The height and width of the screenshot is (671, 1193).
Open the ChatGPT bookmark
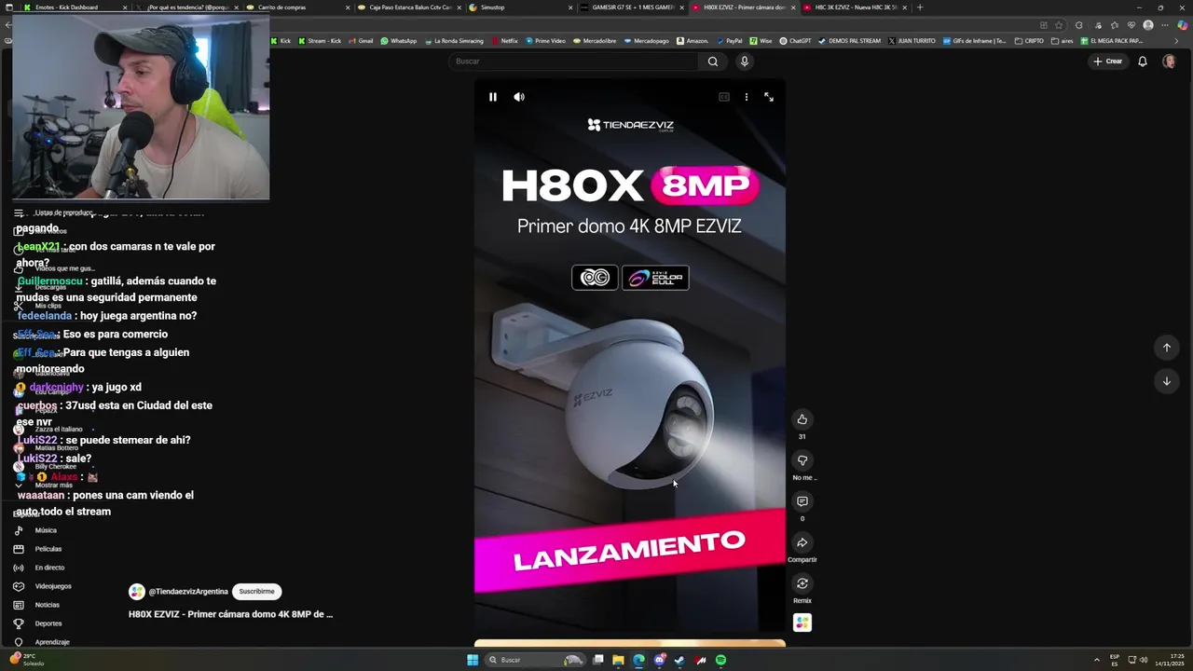point(795,41)
